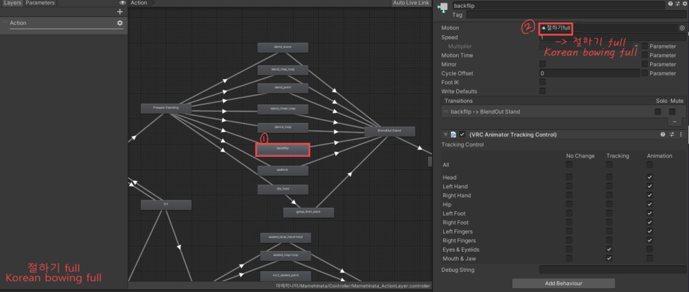Viewport: 689px width, 292px height.
Task: Toggle the Mirror checkbox
Action: pyautogui.click(x=542, y=64)
